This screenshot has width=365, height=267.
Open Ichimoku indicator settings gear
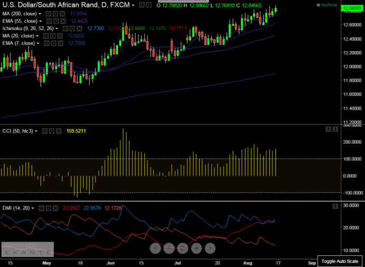coord(72,28)
